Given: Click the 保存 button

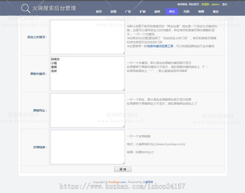Looking at the screenshot, I should coord(123,169).
